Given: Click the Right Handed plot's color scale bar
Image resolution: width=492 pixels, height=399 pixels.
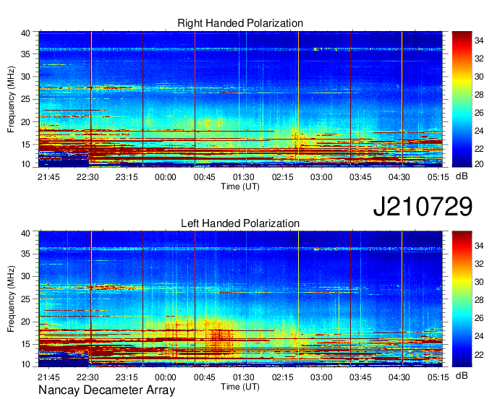Looking at the screenshot, I should pos(462,99).
